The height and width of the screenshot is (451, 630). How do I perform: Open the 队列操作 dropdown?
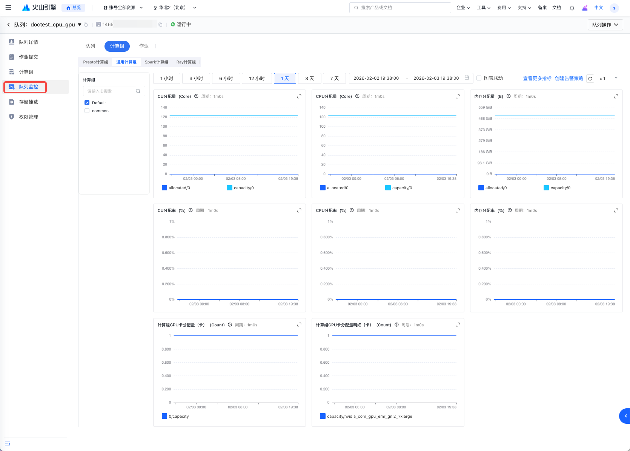(605, 25)
